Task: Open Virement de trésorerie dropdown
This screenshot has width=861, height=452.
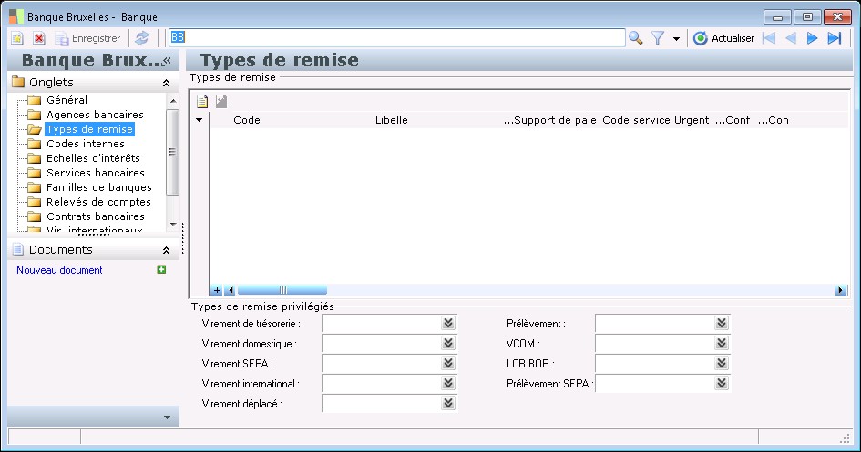Action: click(448, 323)
